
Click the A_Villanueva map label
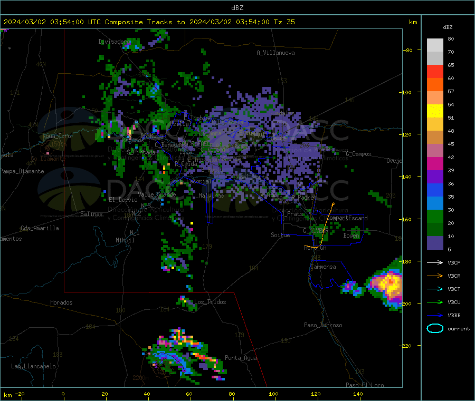tap(275, 53)
